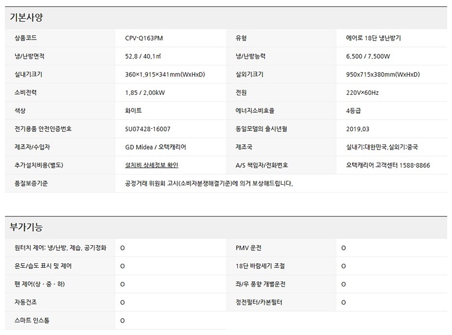
Task: Select the 에어로 18단 냉난방기 type value
Action: pyautogui.click(x=373, y=38)
